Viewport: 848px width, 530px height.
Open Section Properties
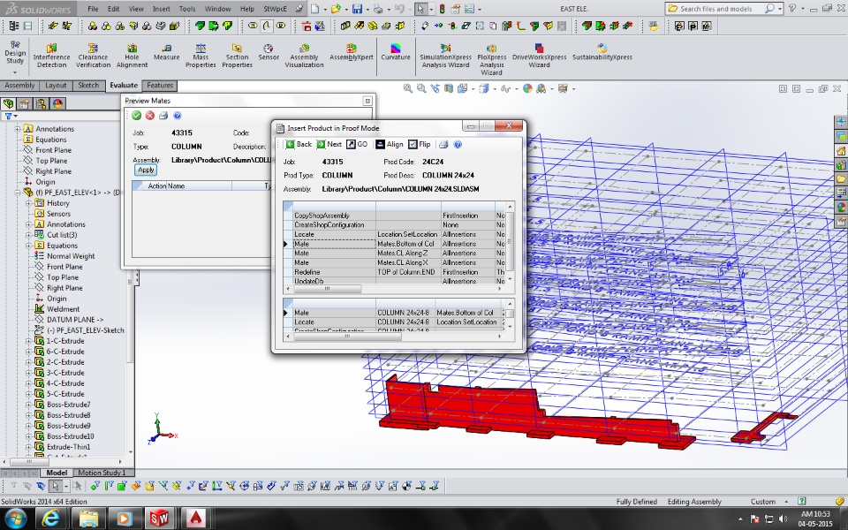point(237,56)
